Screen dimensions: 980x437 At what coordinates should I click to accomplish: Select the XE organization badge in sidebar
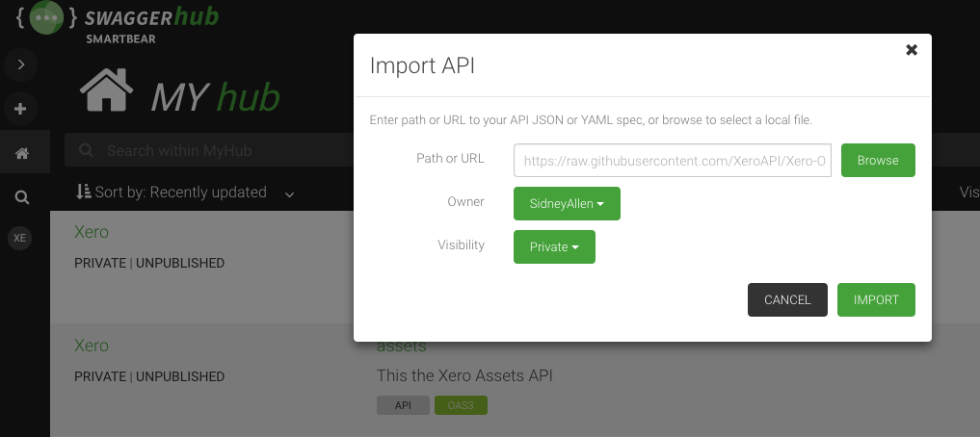pos(20,238)
